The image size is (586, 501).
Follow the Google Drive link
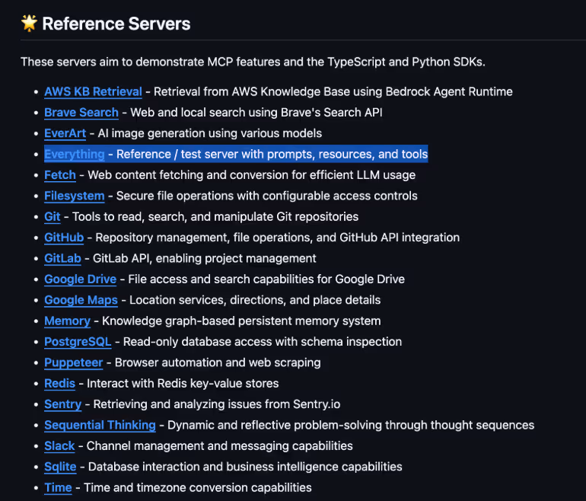(81, 279)
